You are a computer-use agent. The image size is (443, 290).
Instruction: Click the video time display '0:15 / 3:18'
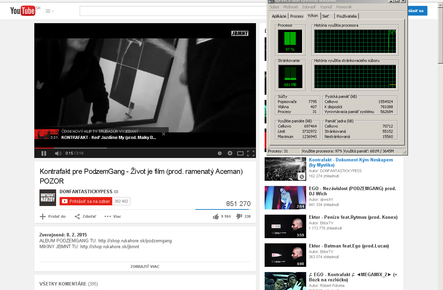click(74, 153)
